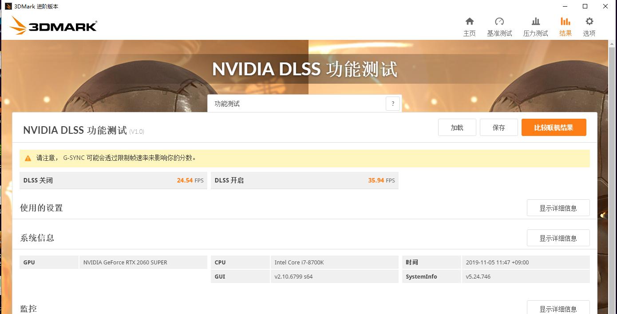This screenshot has width=617, height=314.
Task: Expand 监控 detailed information
Action: 558,308
